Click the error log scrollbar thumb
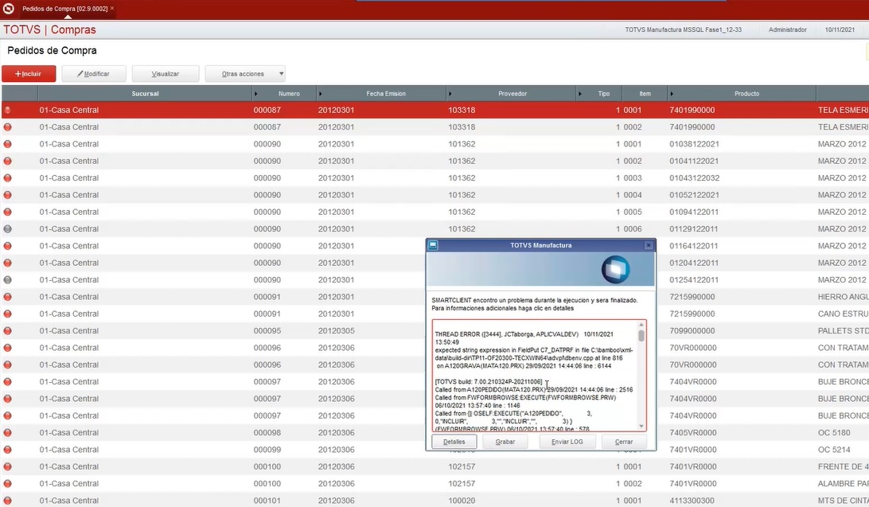The image size is (869, 507). click(x=641, y=336)
